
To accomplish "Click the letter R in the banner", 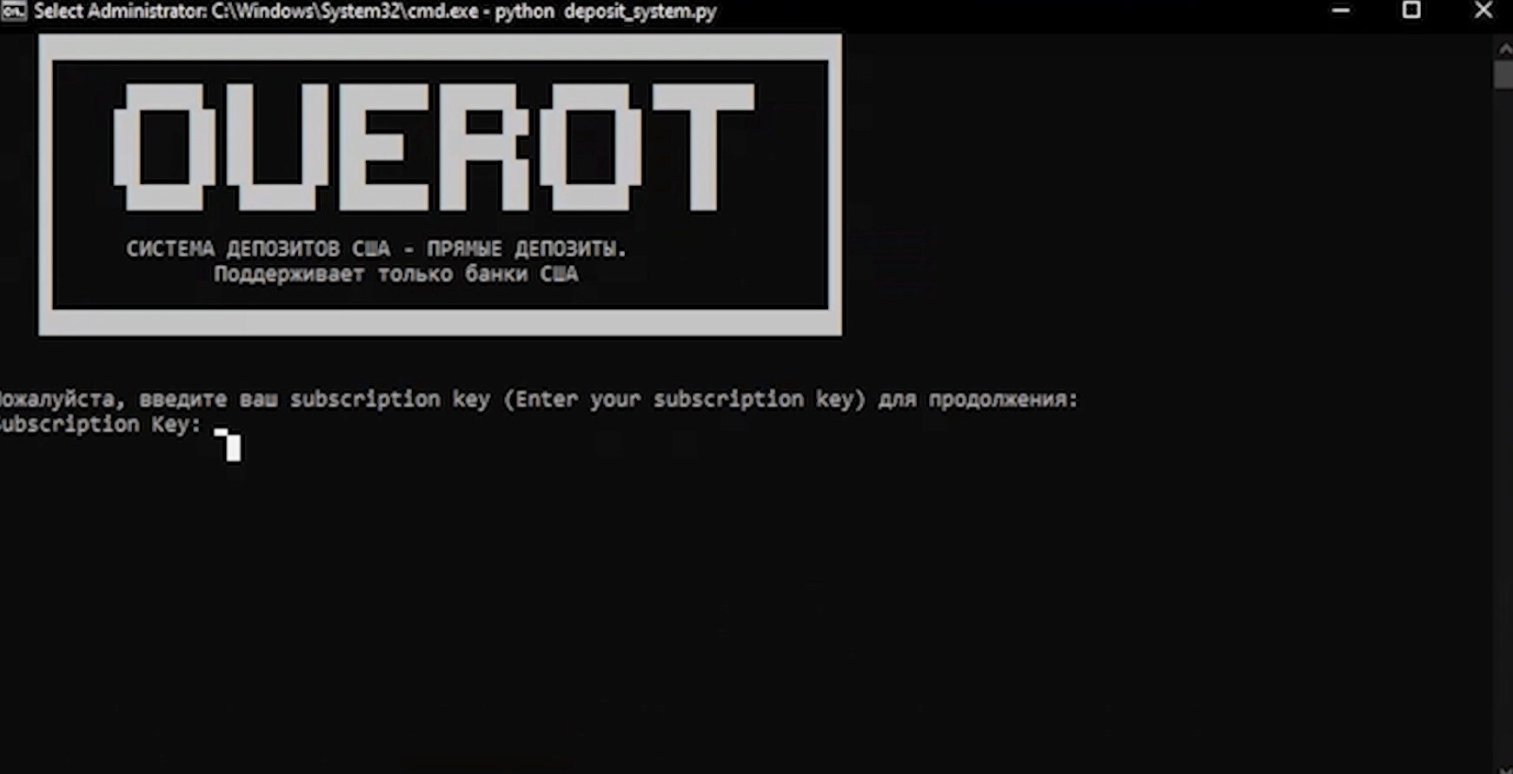I will [x=485, y=147].
